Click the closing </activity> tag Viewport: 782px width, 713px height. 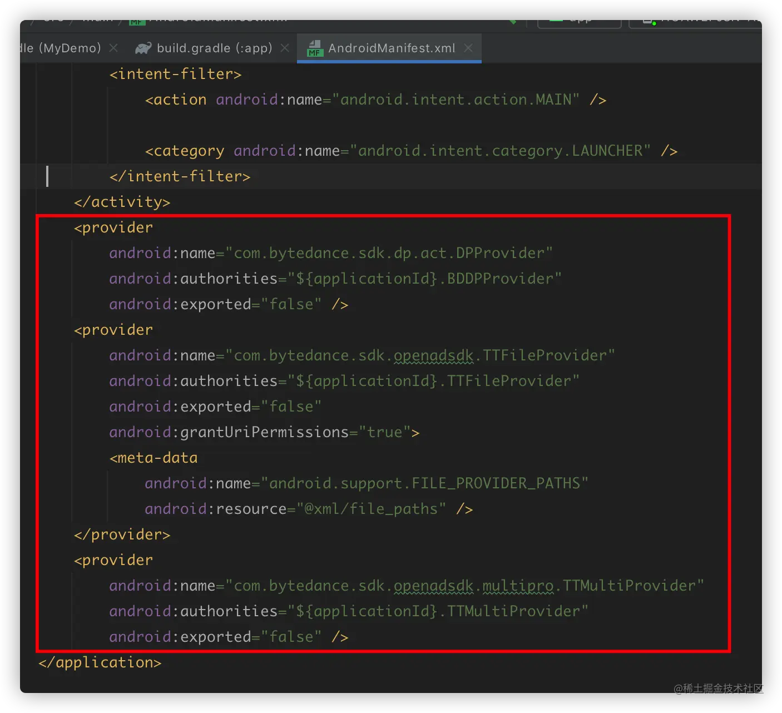click(122, 202)
